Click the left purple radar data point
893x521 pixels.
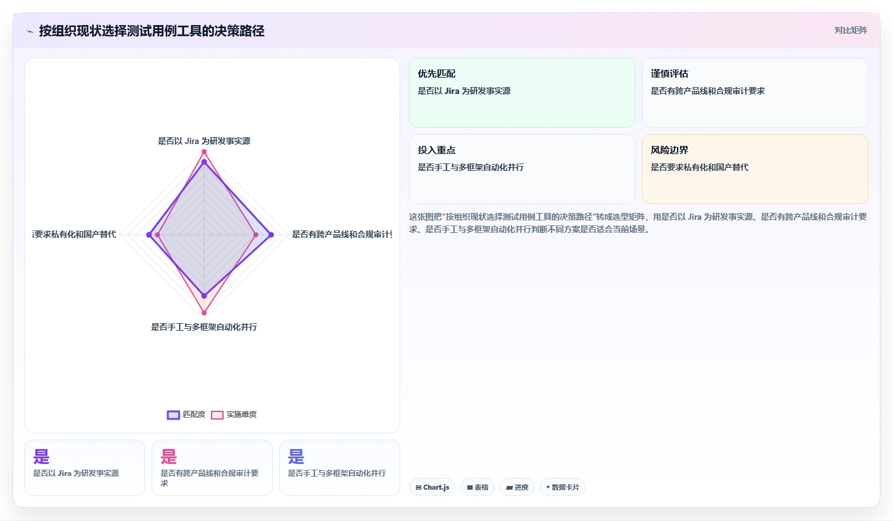pyautogui.click(x=148, y=235)
